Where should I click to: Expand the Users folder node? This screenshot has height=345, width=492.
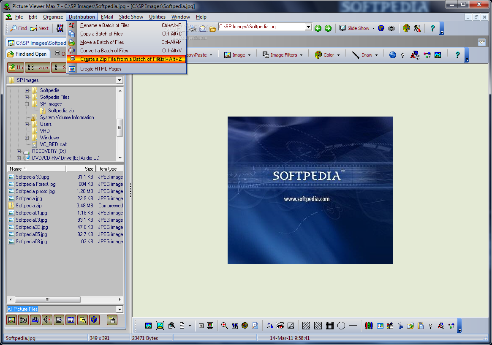(27, 124)
